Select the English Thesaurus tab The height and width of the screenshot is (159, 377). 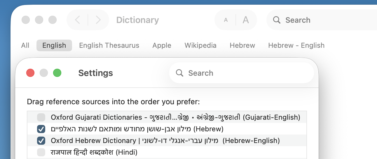point(109,45)
